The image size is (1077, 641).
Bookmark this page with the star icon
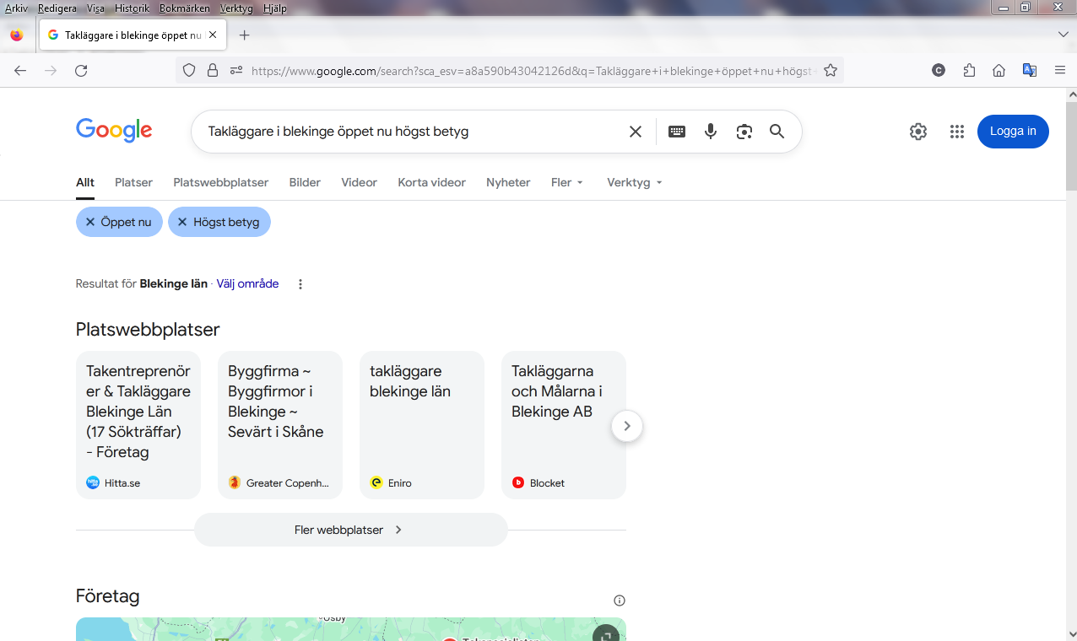[831, 71]
